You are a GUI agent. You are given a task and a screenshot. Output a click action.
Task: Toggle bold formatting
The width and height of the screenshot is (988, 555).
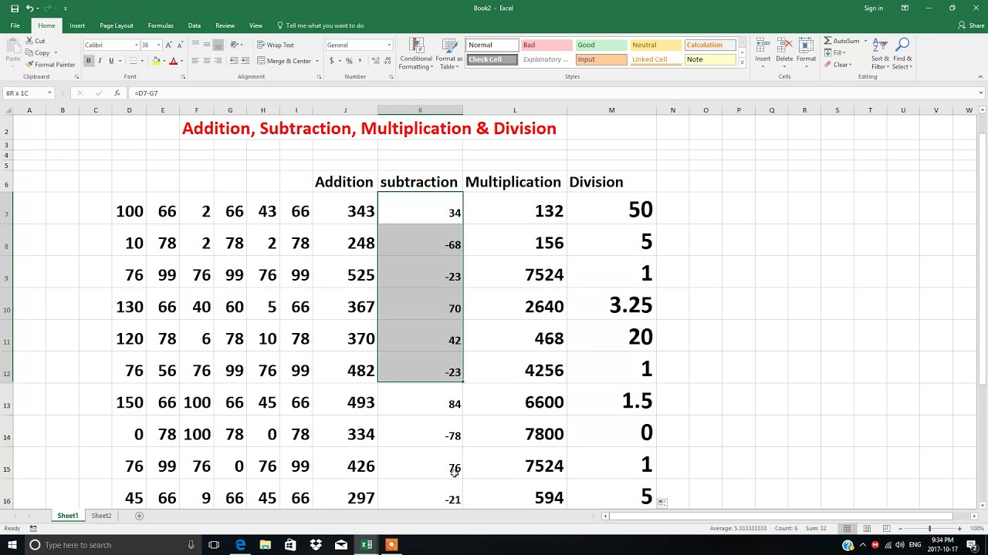click(89, 60)
